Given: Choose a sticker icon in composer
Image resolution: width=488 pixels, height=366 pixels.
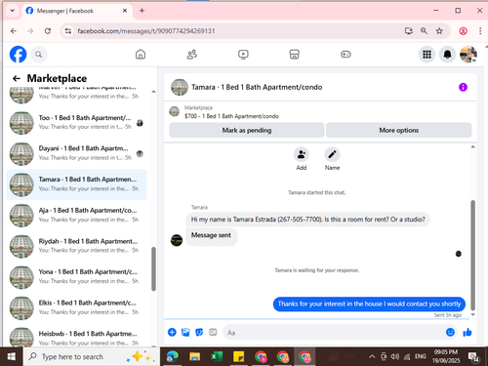Looking at the screenshot, I should pos(199,332).
